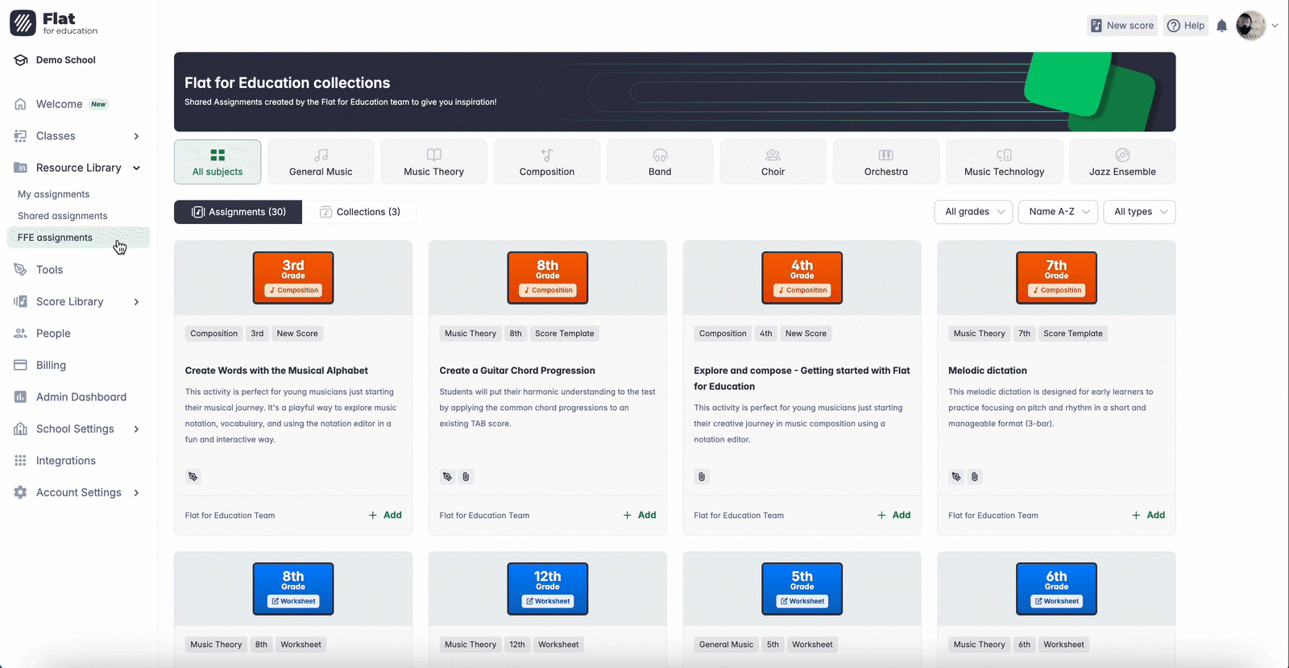Image resolution: width=1289 pixels, height=668 pixels.
Task: Click the Demo School graduation cap icon
Action: [21, 60]
